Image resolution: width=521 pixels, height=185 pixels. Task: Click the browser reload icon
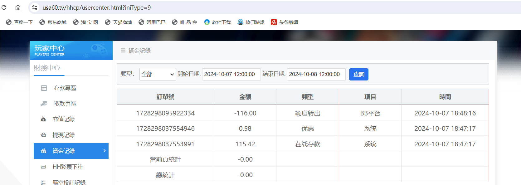point(4,7)
